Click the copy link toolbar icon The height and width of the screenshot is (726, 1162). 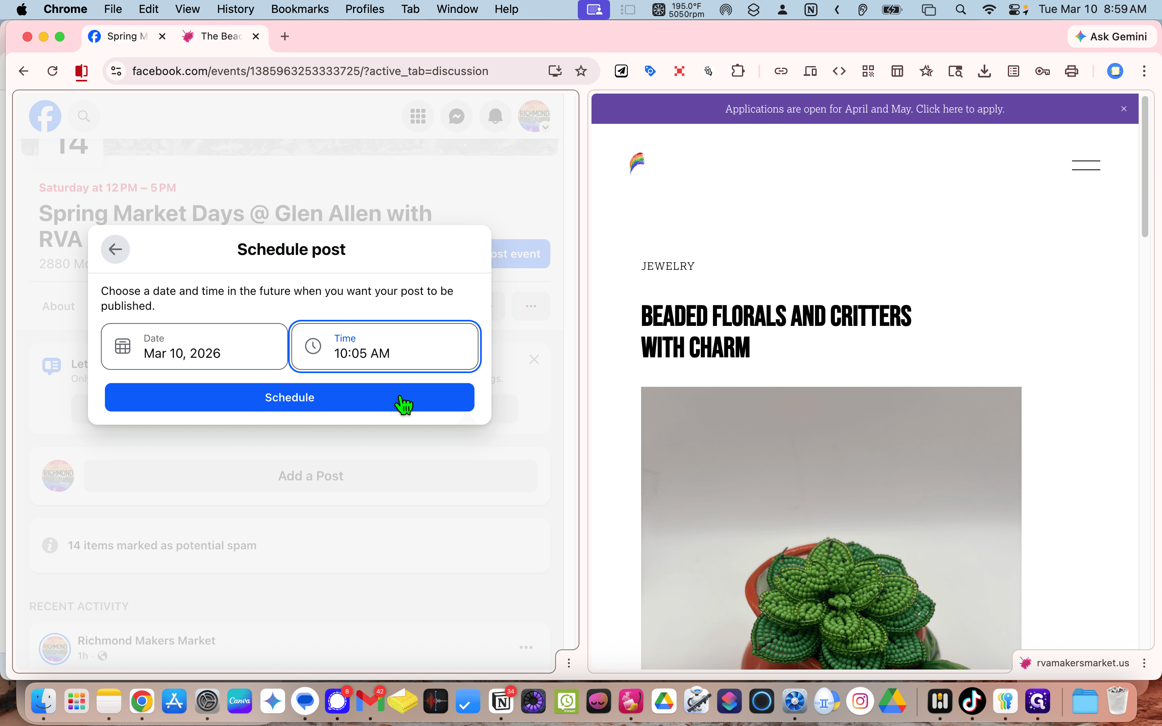click(781, 71)
